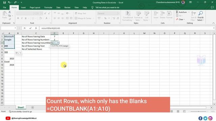Viewport: 216px width, 121px height.
Task: Switch to the Formulas tab
Action: click(x=48, y=7)
